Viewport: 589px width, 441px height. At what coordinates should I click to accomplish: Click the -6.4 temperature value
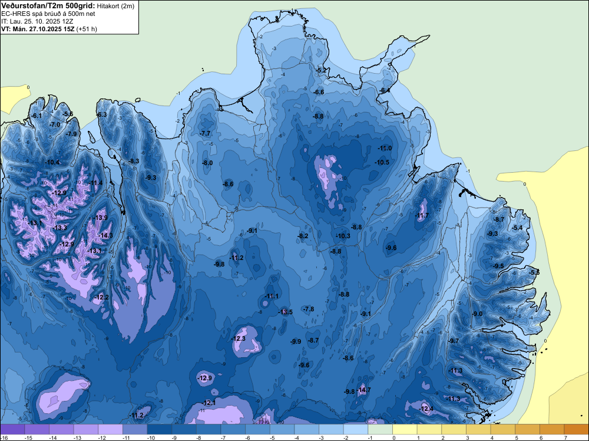click(x=385, y=91)
